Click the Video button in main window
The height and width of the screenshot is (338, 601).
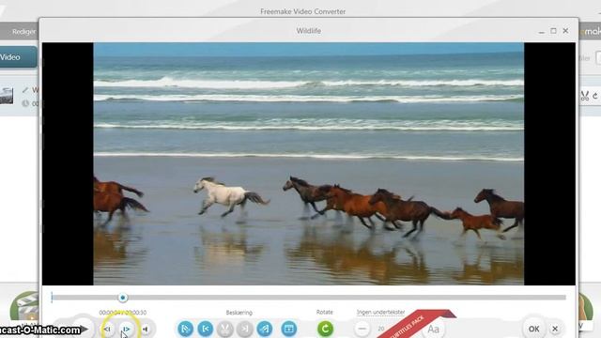tap(18, 57)
